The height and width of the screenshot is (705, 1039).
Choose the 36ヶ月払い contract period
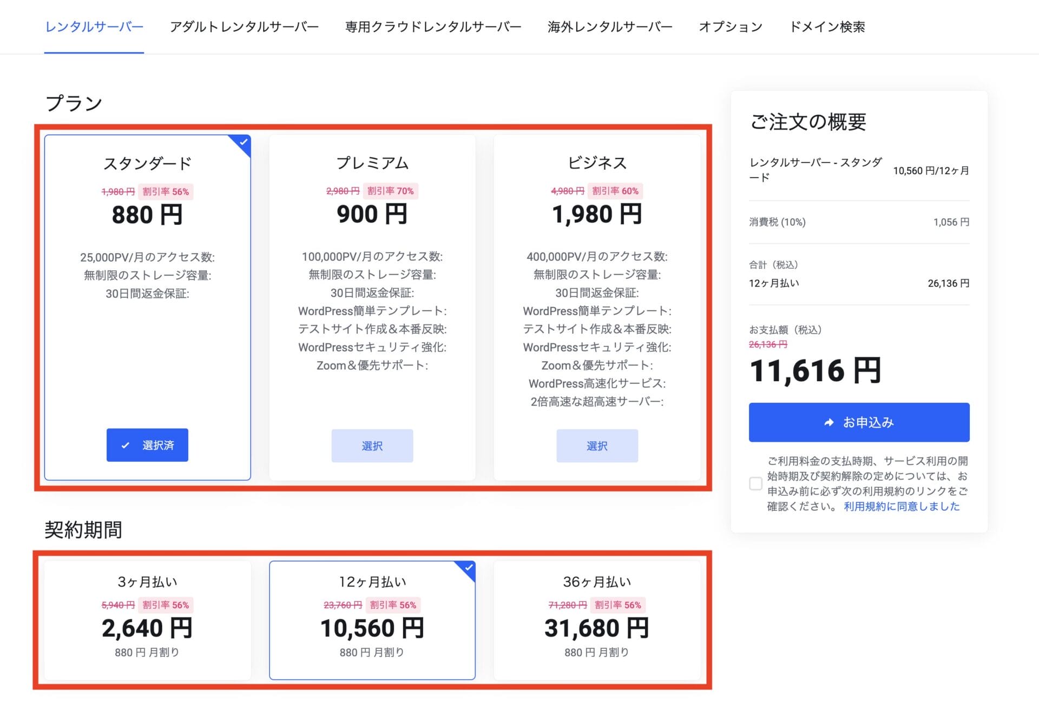(597, 619)
